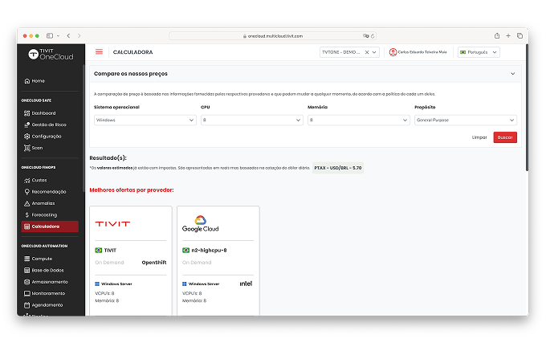Collapse the Compare os nossos preços panel
The height and width of the screenshot is (355, 546).
click(513, 74)
